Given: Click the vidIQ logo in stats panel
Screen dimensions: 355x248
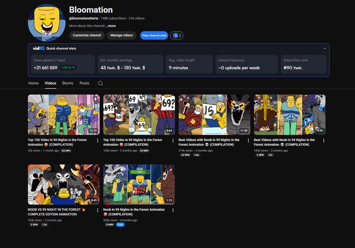Looking at the screenshot, I should click(38, 48).
